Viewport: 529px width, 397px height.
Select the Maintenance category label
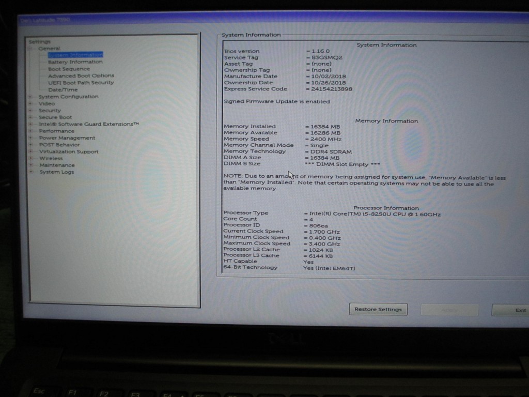point(57,165)
